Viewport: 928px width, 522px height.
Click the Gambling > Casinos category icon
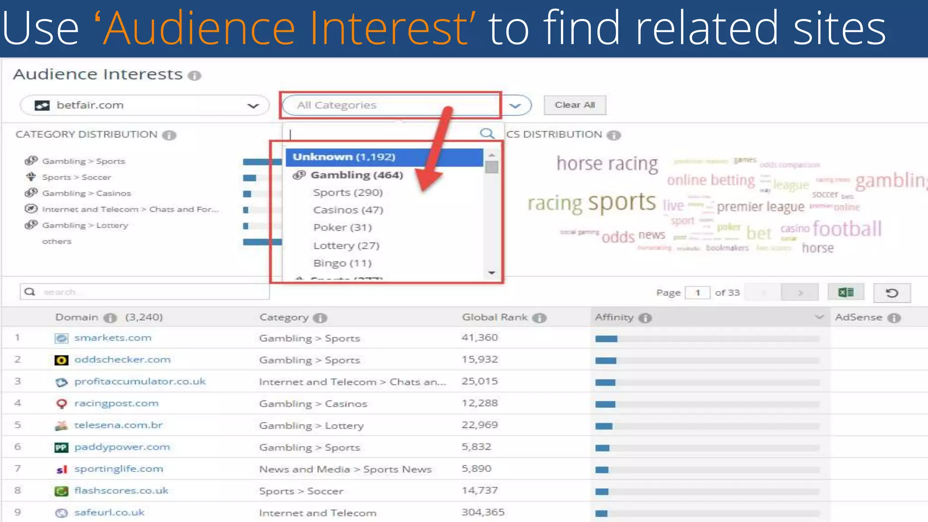click(31, 193)
